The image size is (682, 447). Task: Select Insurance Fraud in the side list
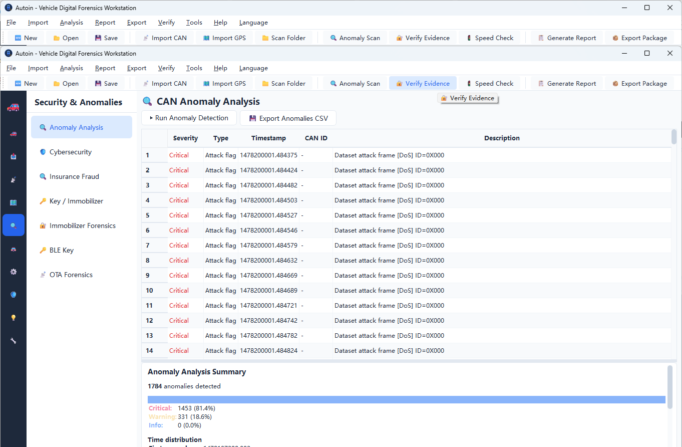[82, 176]
